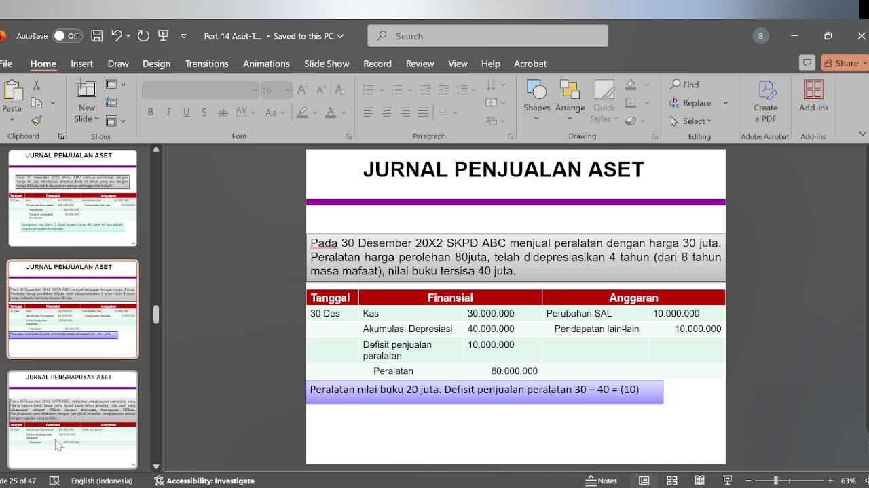Toggle Underline formatting
This screenshot has height=488, width=869.
click(x=186, y=113)
